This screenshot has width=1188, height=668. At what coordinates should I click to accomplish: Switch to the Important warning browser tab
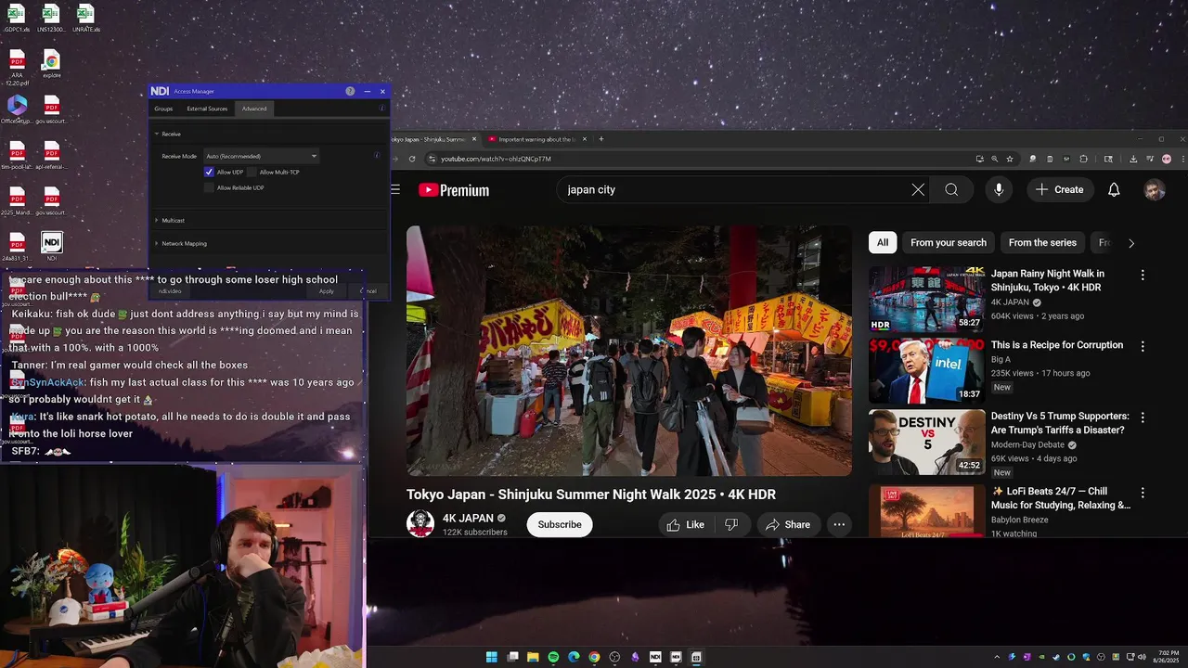tap(537, 139)
